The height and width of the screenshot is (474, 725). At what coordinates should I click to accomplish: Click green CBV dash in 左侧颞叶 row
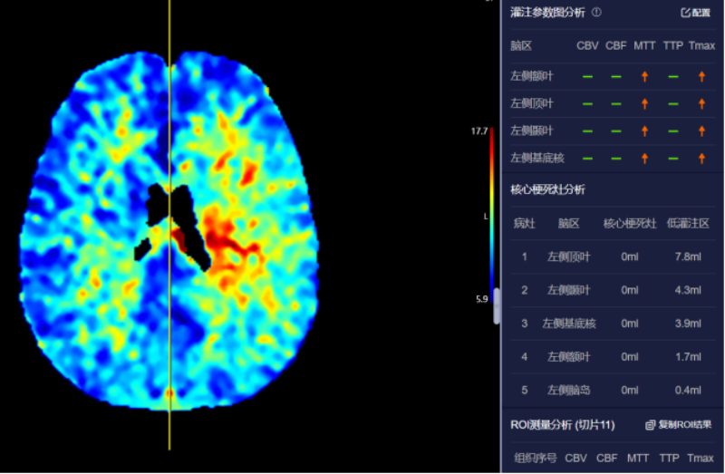[587, 131]
